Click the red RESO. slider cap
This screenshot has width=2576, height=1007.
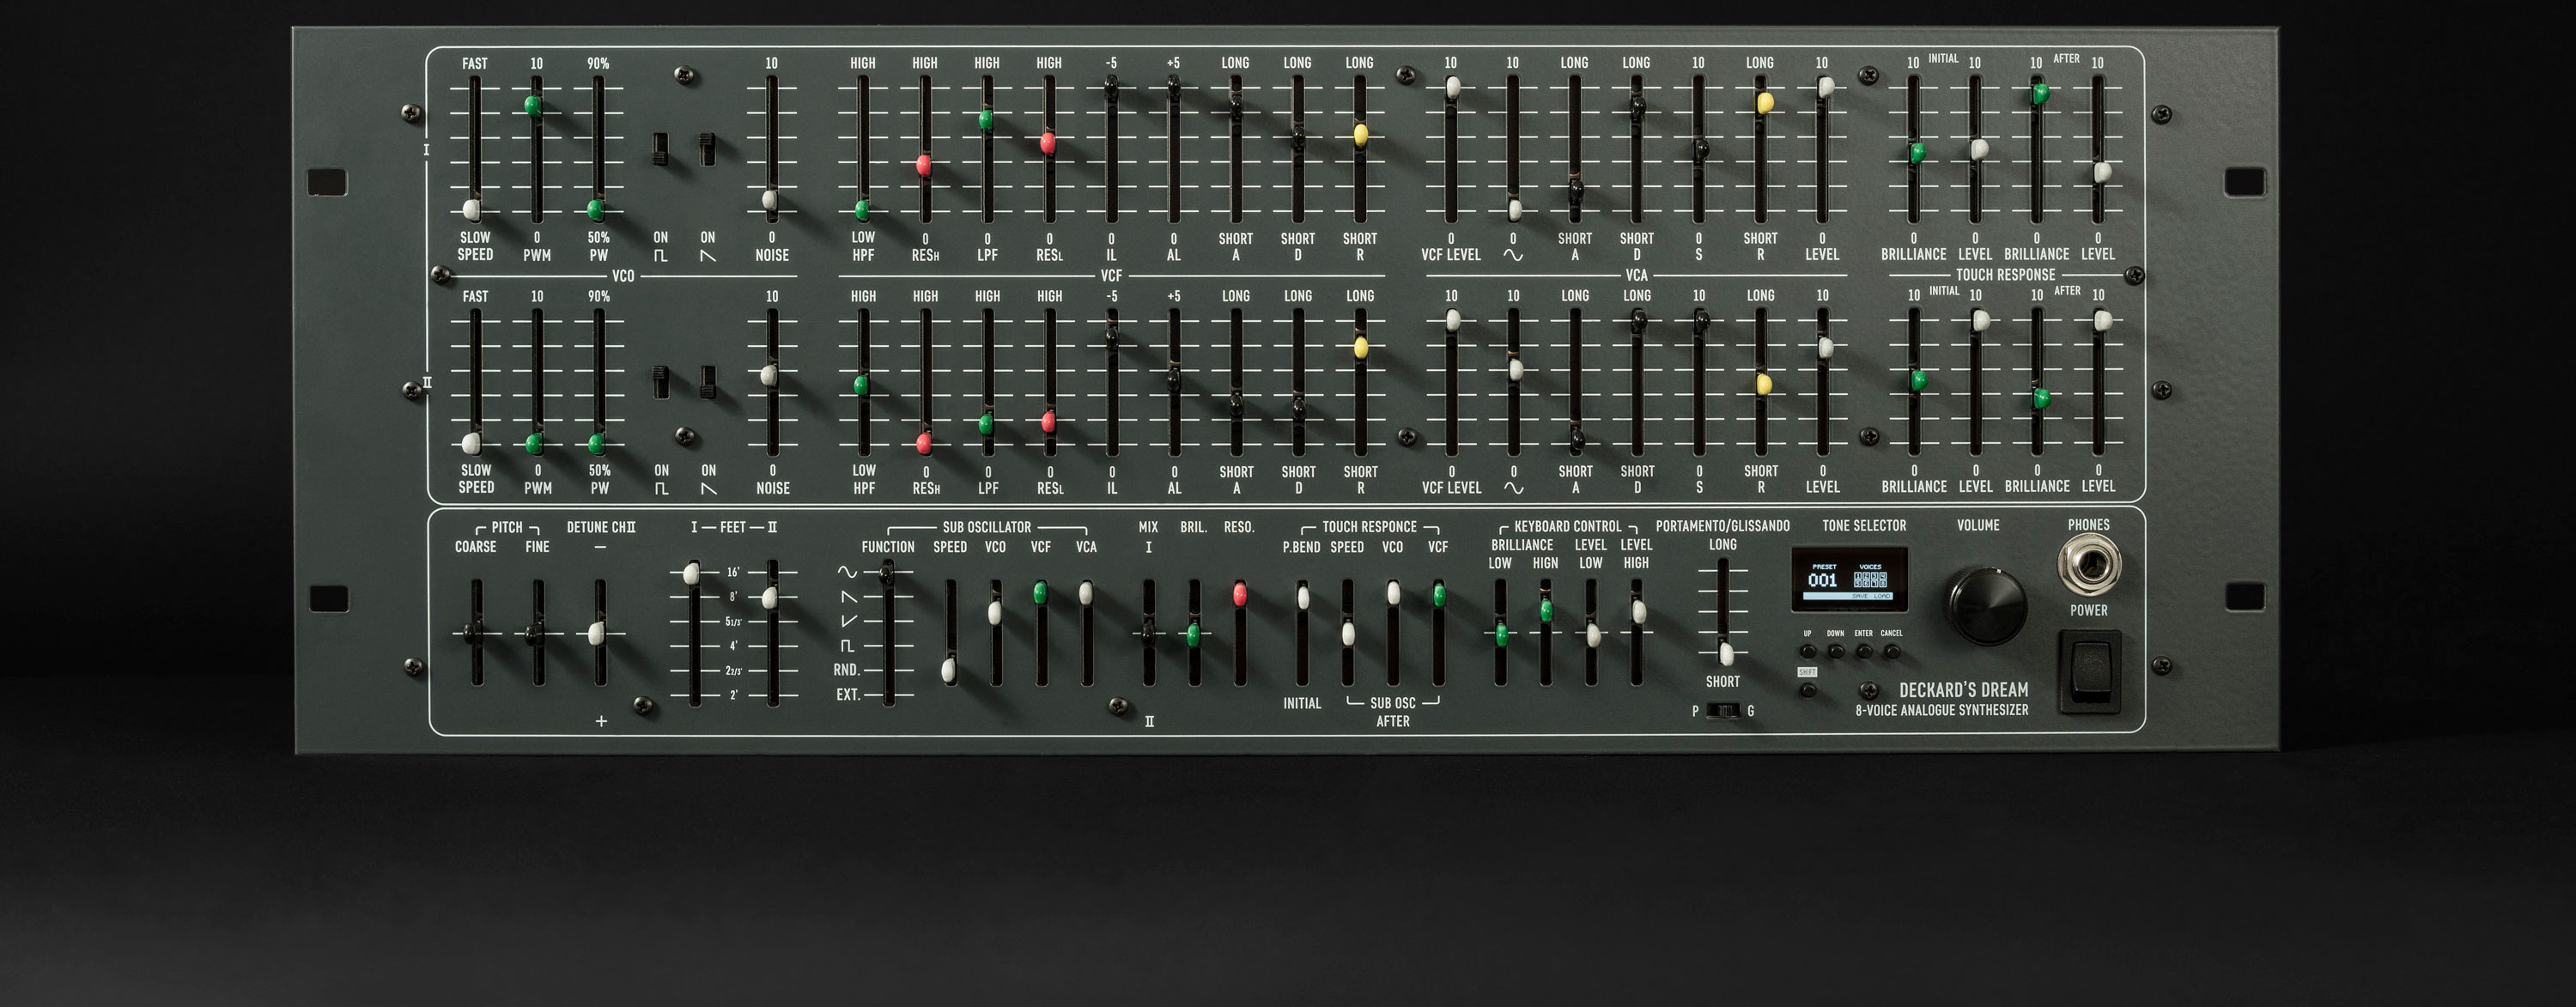pyautogui.click(x=1240, y=594)
